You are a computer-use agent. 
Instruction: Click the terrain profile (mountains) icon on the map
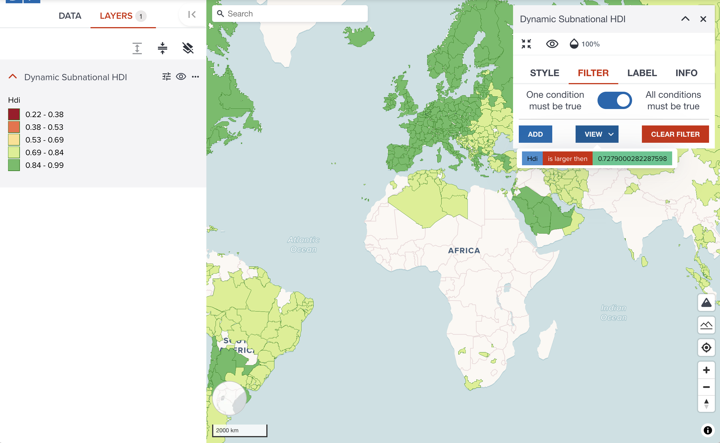706,325
